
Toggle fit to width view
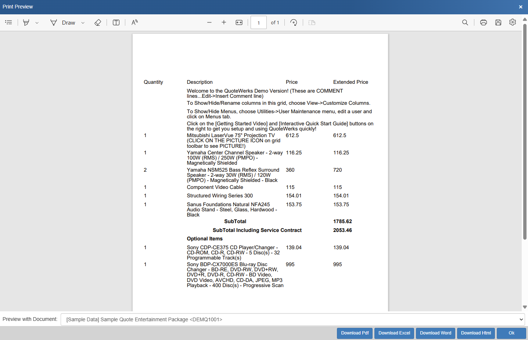point(239,22)
